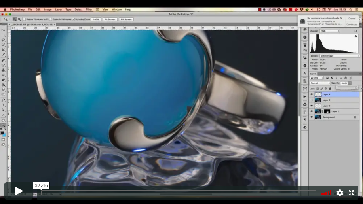Viewport: 363px width, 204px height.
Task: Select the Eyedropper tool
Action: pyautogui.click(x=3, y=55)
